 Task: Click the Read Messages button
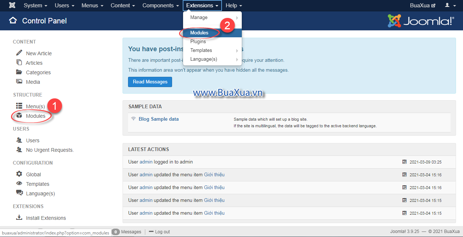[x=150, y=82]
